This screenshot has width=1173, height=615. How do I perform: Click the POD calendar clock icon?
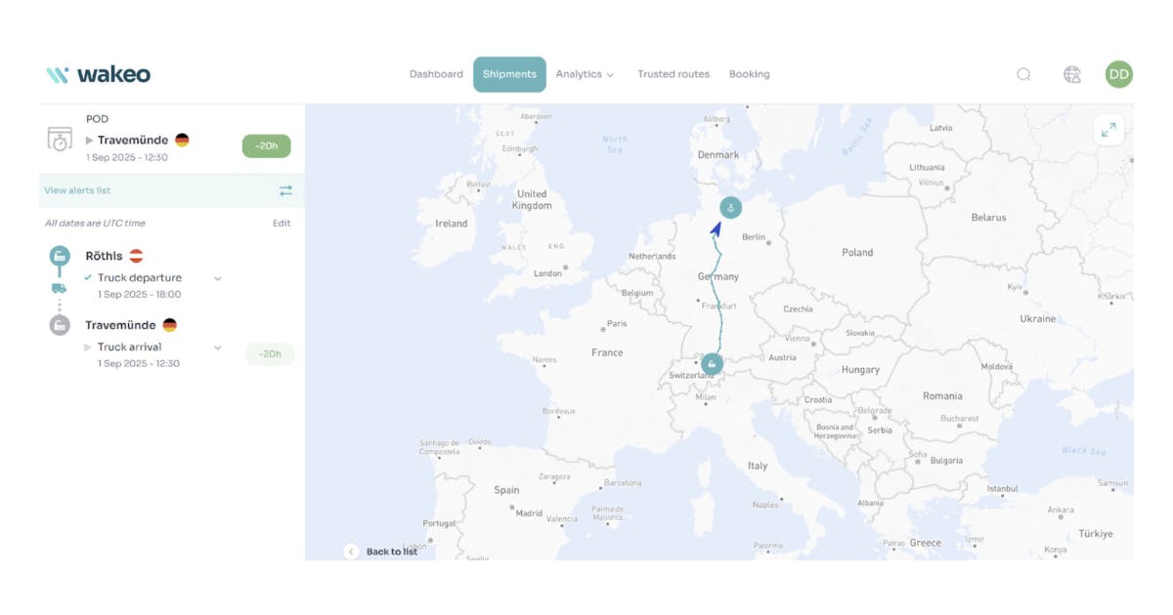[x=60, y=139]
